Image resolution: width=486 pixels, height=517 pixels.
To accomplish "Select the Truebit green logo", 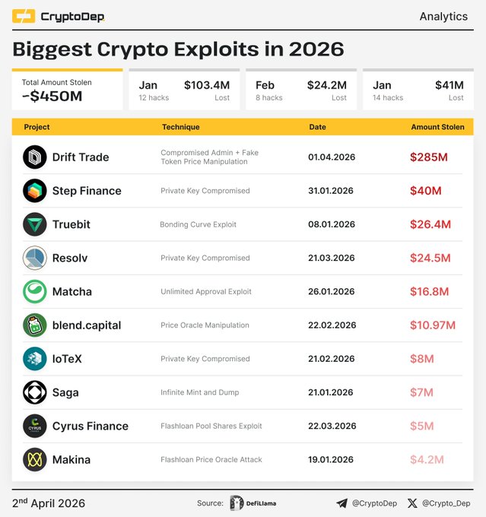I will [35, 224].
